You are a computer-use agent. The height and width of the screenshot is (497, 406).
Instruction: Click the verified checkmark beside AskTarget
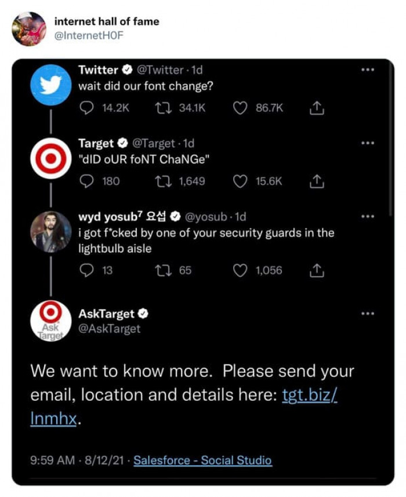(143, 313)
